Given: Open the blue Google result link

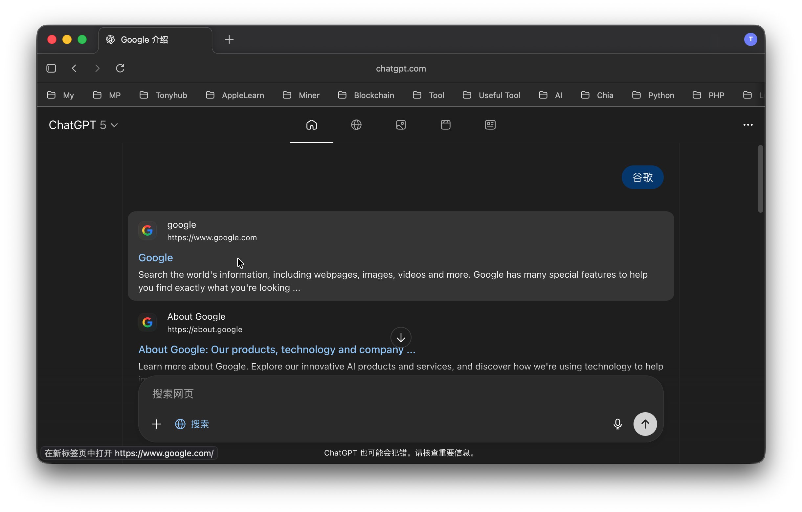Looking at the screenshot, I should pyautogui.click(x=156, y=258).
